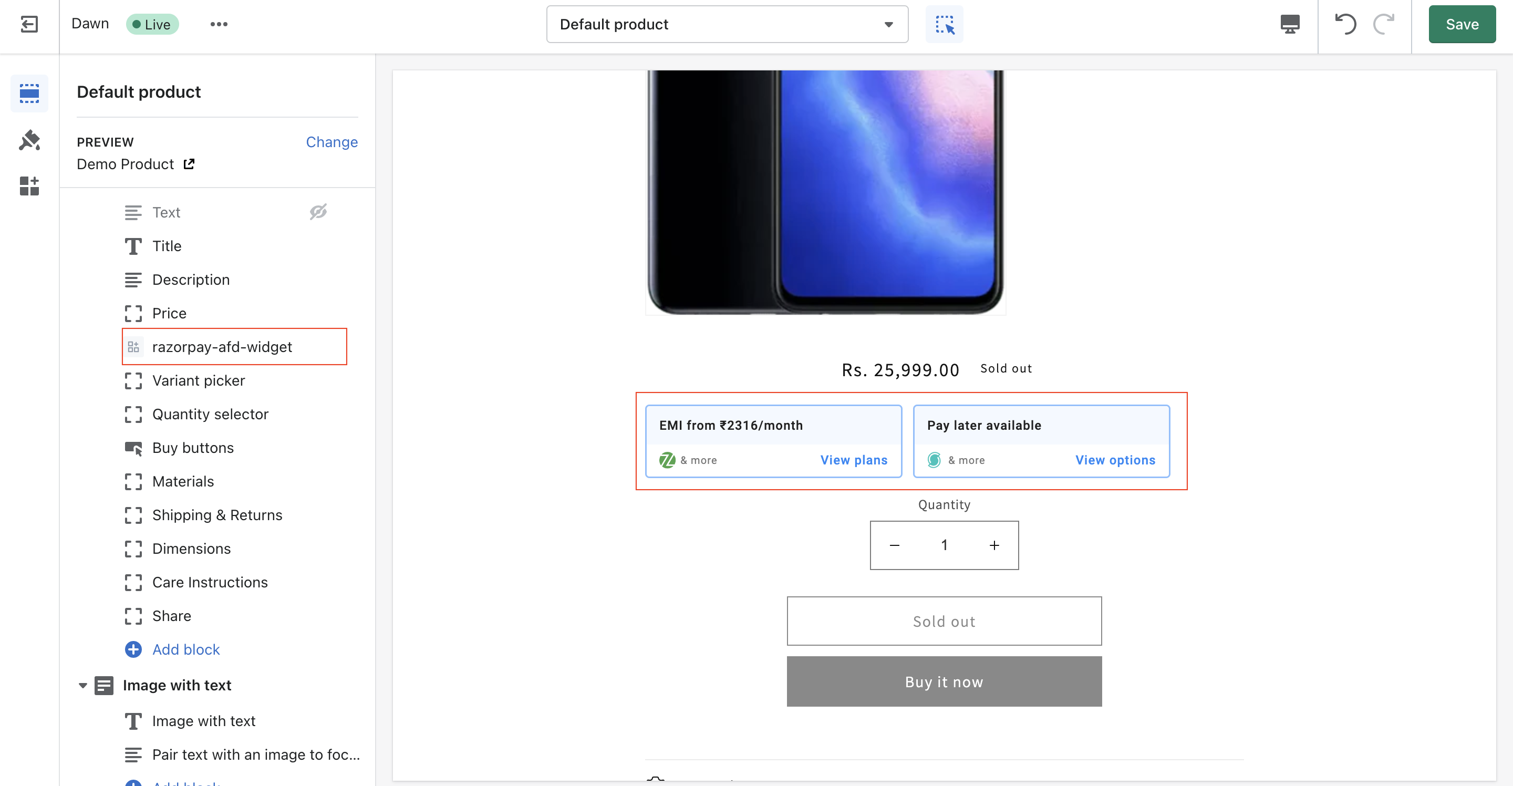Open the Sections panel in left sidebar
Viewport: 1513px width, 786px height.
(29, 93)
